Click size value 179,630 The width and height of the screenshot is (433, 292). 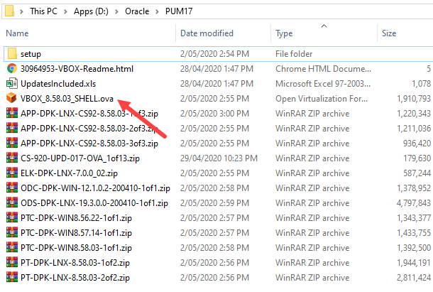pyautogui.click(x=417, y=158)
